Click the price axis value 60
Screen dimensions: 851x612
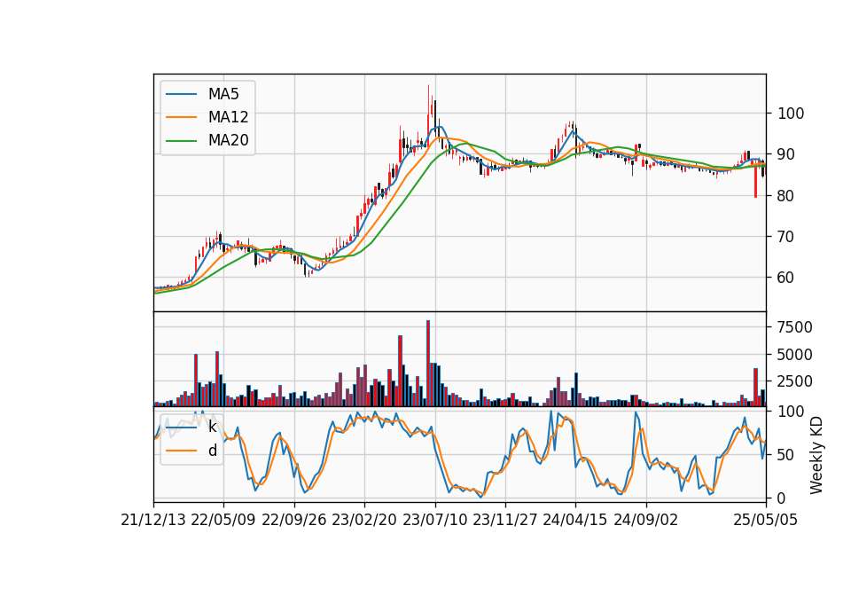pos(786,278)
